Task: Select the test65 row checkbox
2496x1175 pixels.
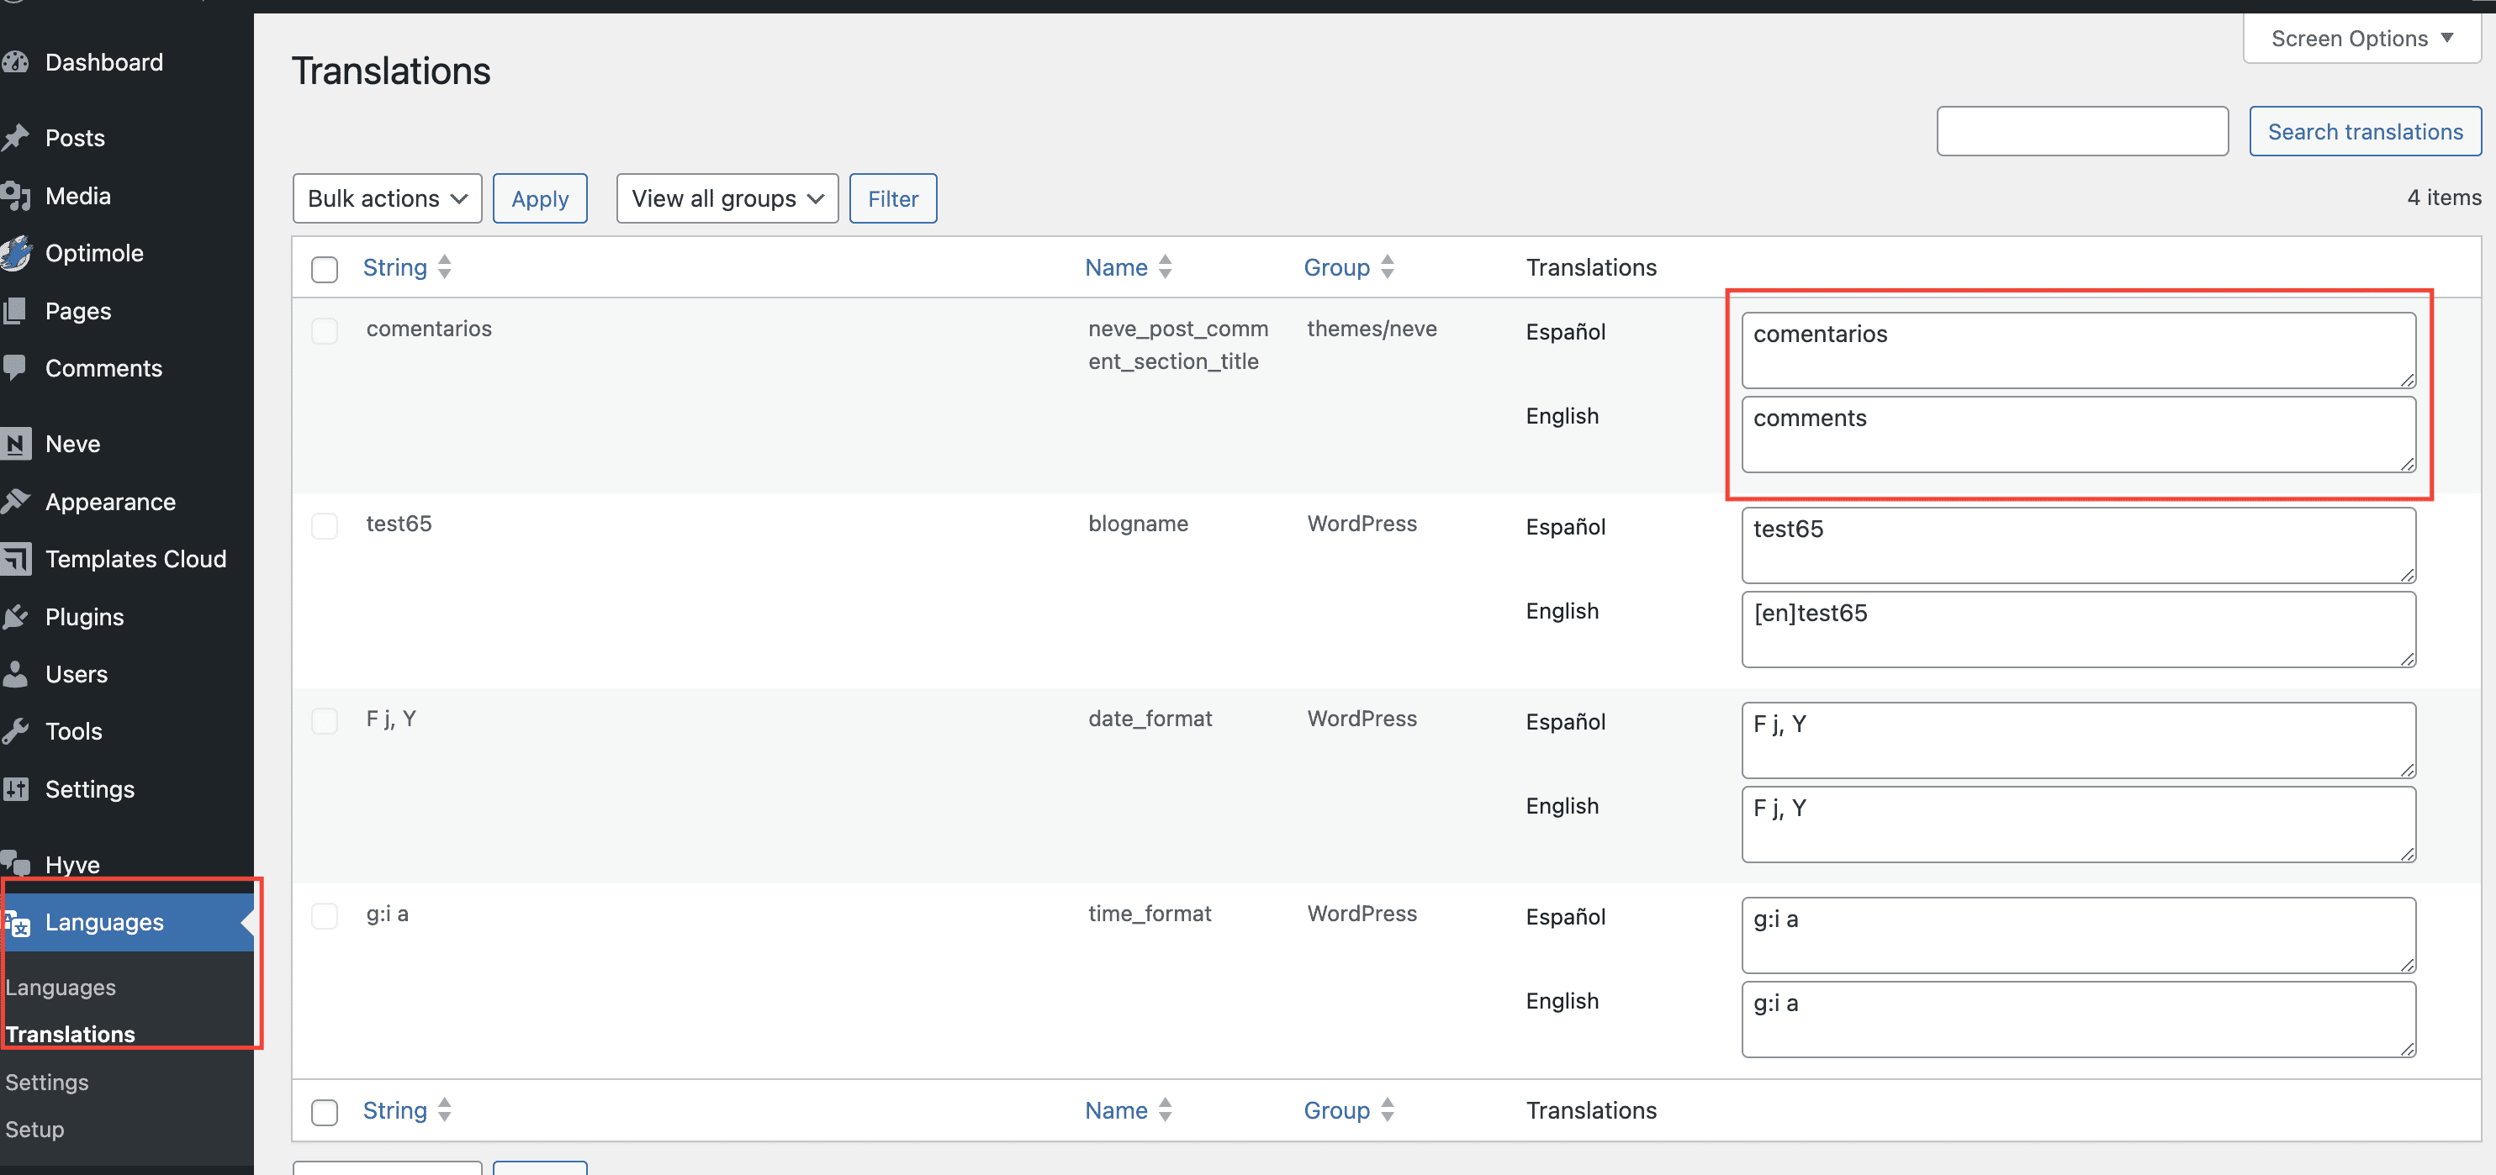Action: tap(325, 526)
